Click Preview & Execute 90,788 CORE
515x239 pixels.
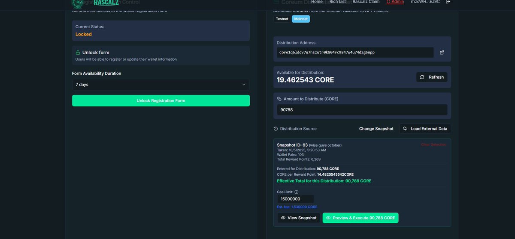(360, 218)
